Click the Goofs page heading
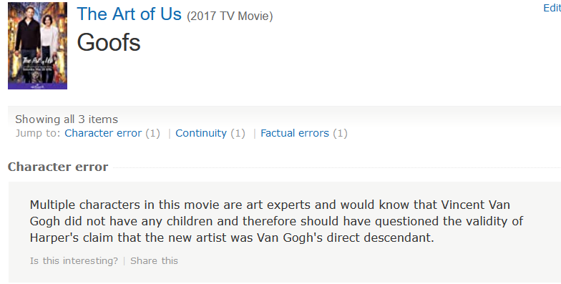 109,43
